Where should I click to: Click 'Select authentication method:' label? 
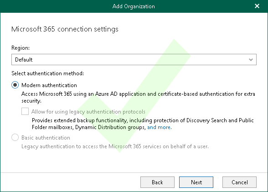coord(48,73)
